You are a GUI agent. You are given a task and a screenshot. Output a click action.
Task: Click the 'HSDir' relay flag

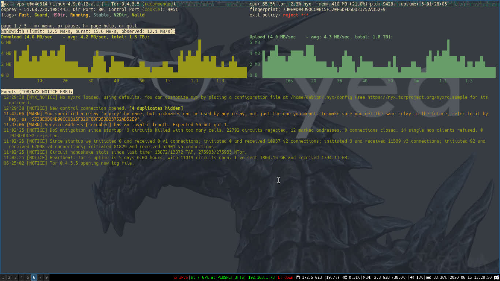click(x=59, y=15)
